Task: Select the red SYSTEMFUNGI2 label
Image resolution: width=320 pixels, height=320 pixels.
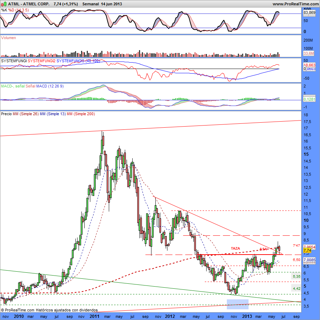Action: click(42, 61)
